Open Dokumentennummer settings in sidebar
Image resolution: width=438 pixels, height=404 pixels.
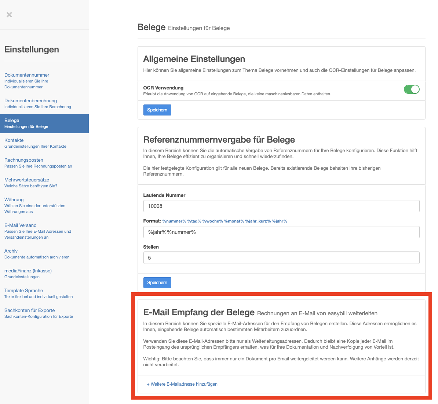point(27,75)
